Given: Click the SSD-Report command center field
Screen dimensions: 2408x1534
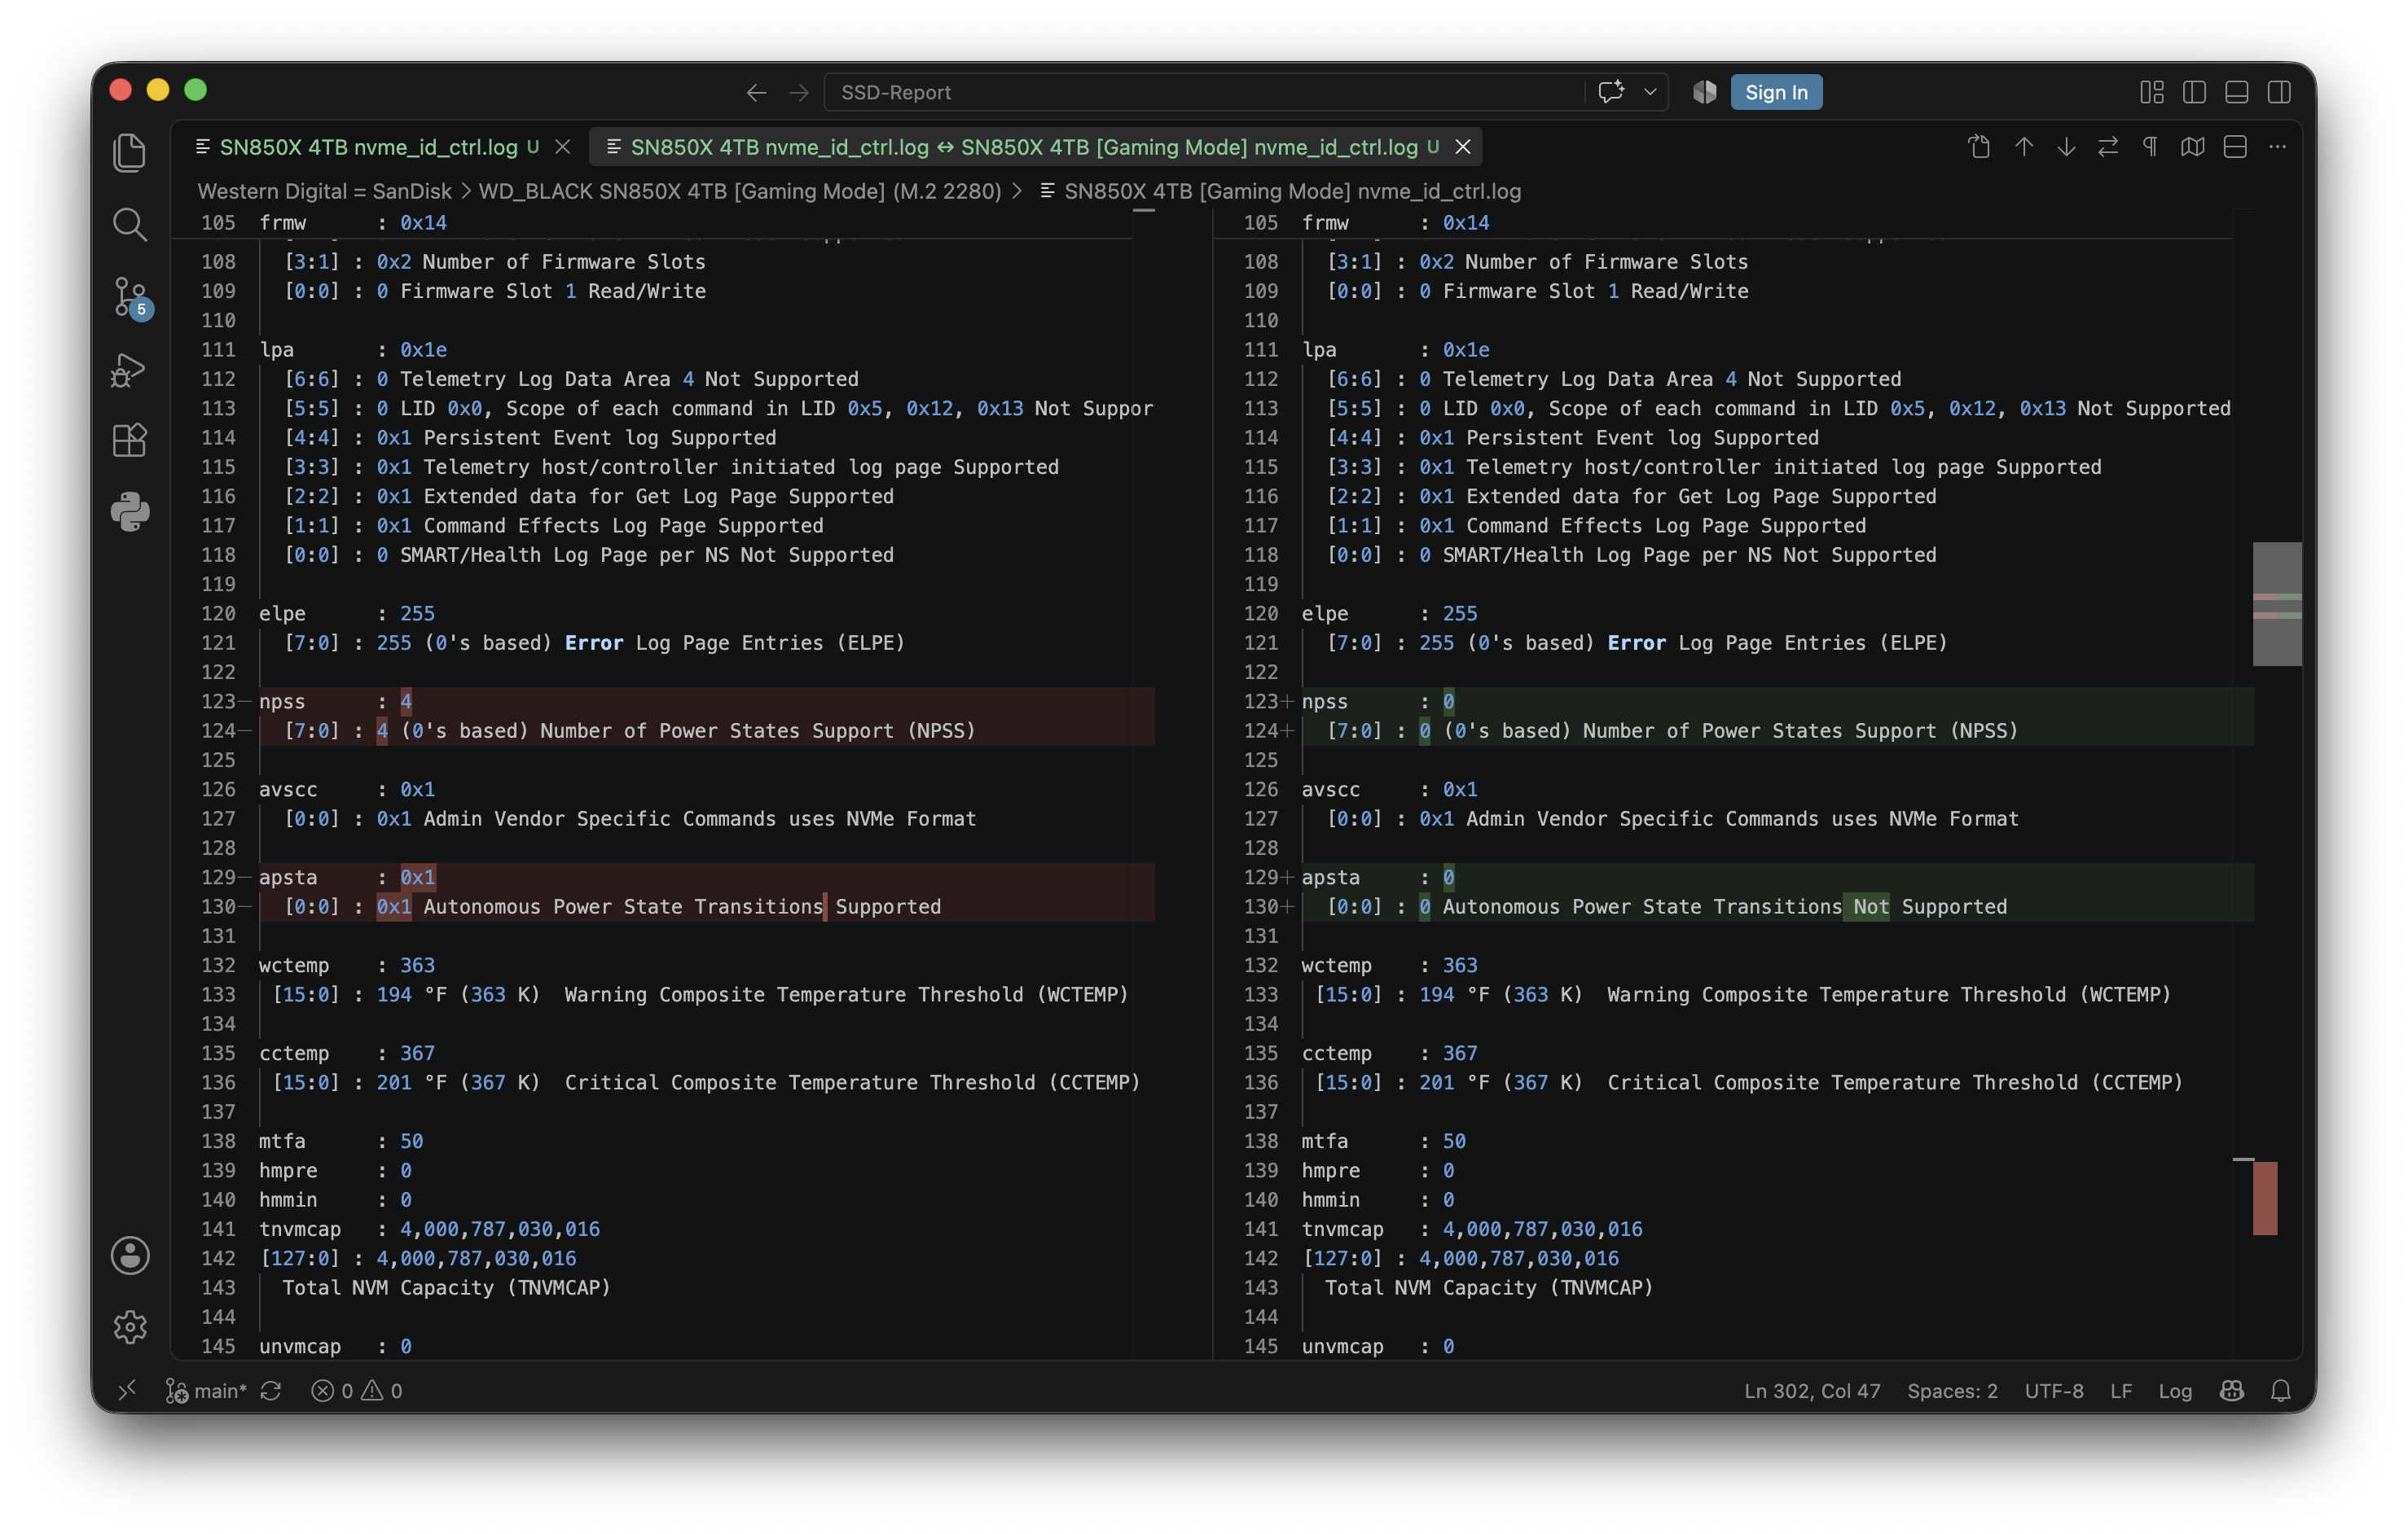Looking at the screenshot, I should pos(1203,92).
